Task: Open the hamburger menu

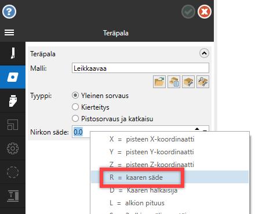Action: [9, 32]
